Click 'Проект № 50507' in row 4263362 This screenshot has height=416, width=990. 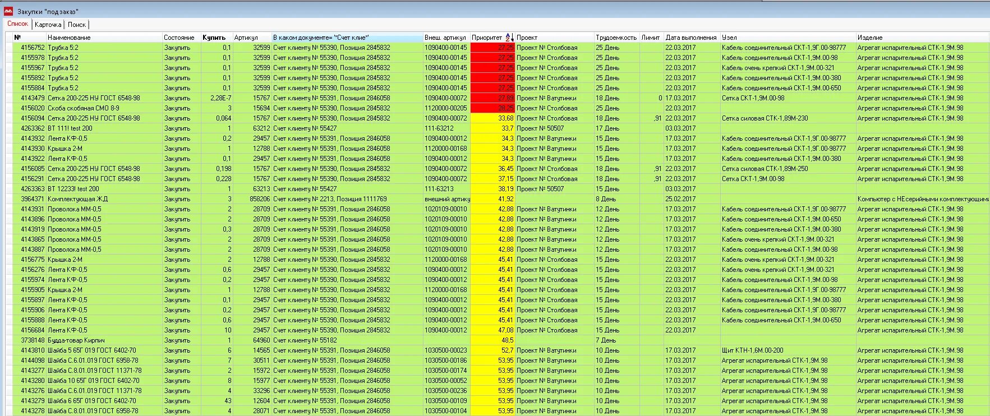[x=540, y=128]
